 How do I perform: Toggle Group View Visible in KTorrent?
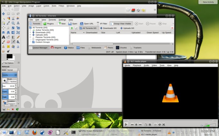pos(121,23)
